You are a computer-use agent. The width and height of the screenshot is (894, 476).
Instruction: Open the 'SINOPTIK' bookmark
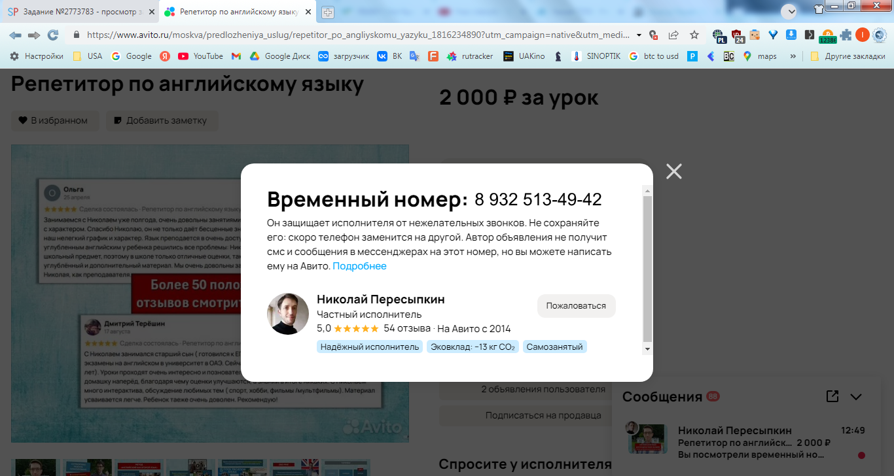(596, 56)
